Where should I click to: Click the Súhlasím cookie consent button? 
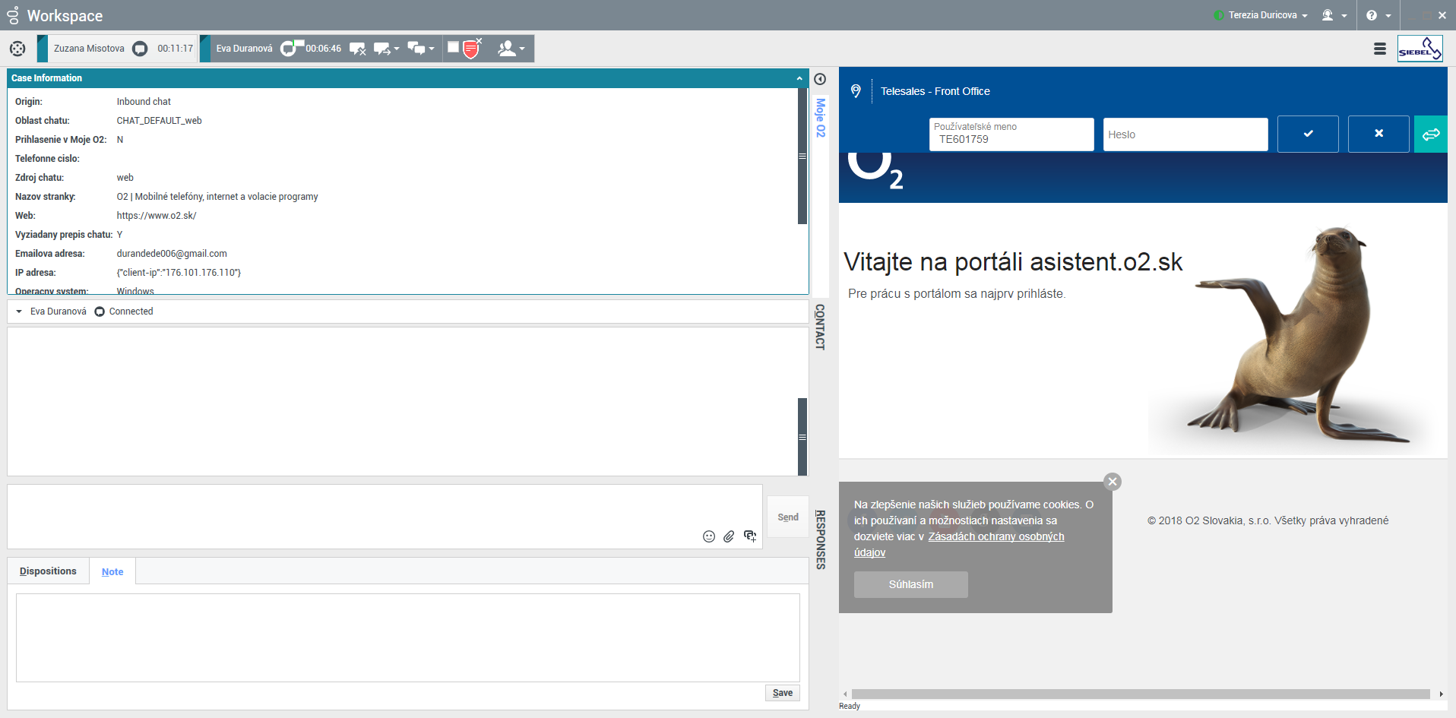point(910,584)
